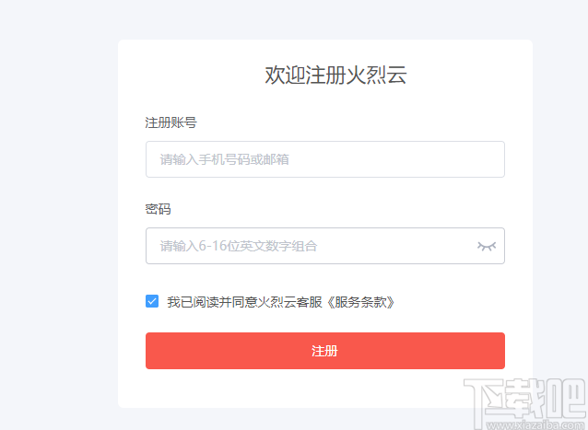Click the 欢迎注册火烈云 heading
Viewport: 588px width, 430px height.
[x=335, y=76]
